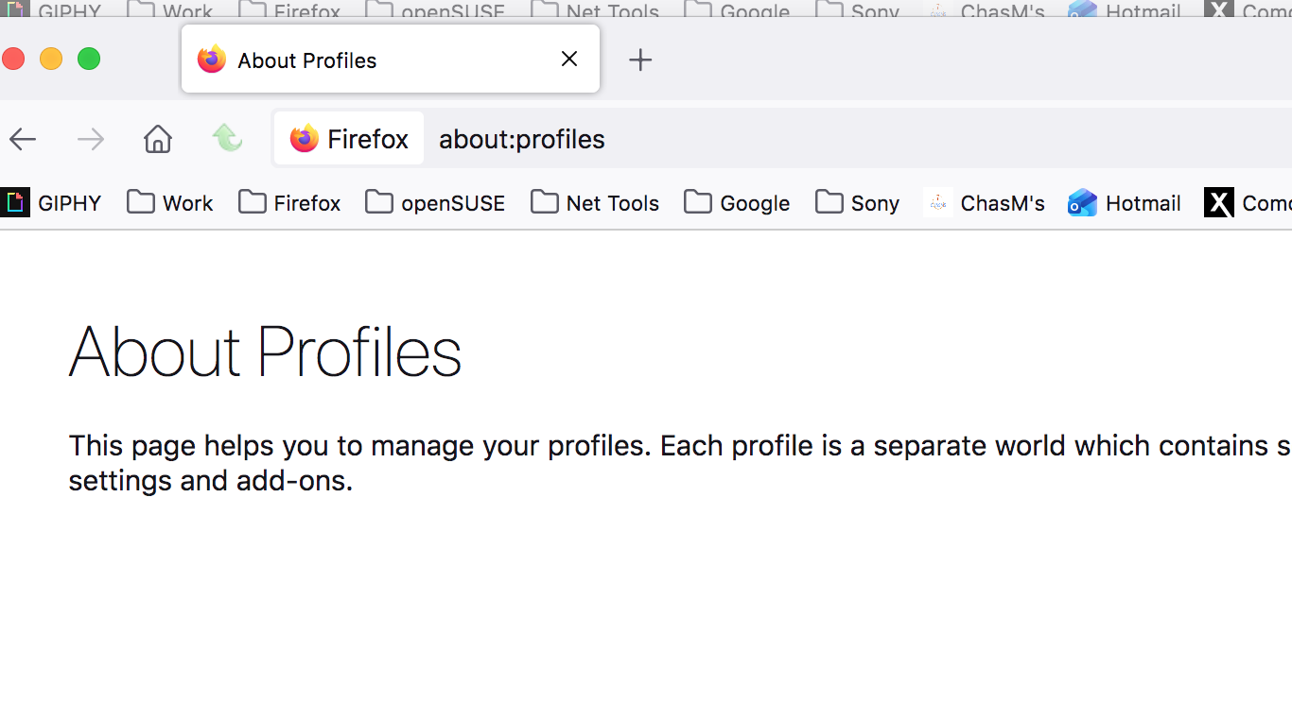Open the Google bookmarks folder
The width and height of the screenshot is (1292, 720).
tap(737, 203)
